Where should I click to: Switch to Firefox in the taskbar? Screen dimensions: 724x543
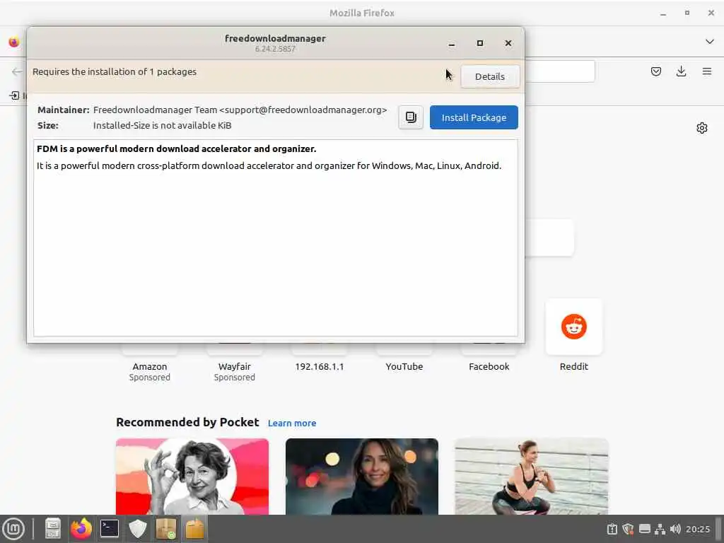pyautogui.click(x=81, y=529)
